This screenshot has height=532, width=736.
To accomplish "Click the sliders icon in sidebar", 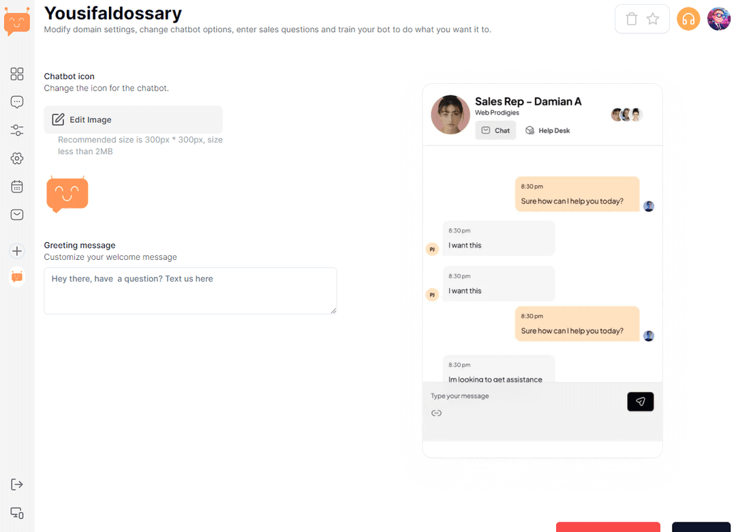I will [x=17, y=130].
